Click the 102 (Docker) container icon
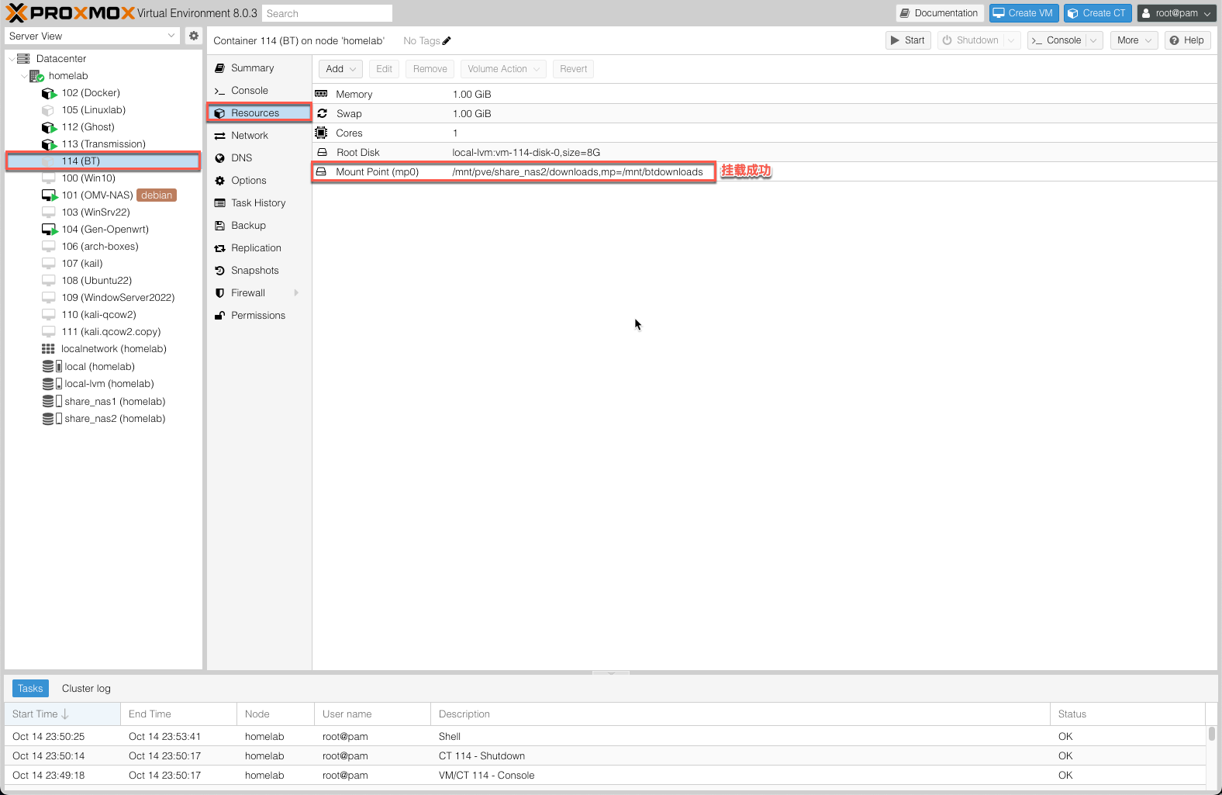The height and width of the screenshot is (795, 1222). click(49, 93)
